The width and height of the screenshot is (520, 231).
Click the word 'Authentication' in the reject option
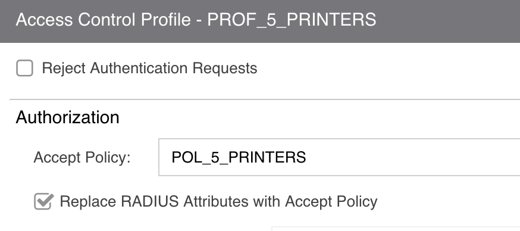click(x=139, y=68)
